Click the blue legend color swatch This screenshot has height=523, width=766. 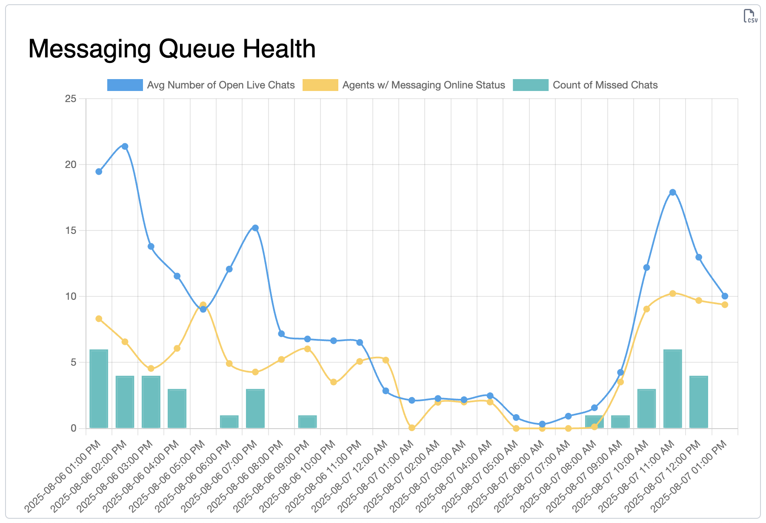[x=124, y=85]
